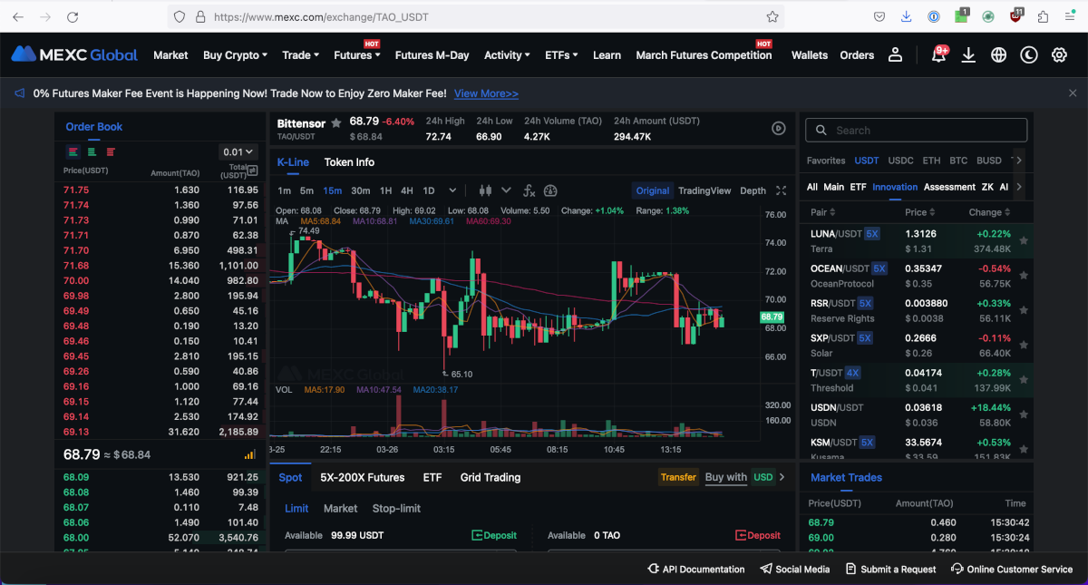Screen dimensions: 1088x585
Task: Open the order book depth bar icon
Action: 249,454
